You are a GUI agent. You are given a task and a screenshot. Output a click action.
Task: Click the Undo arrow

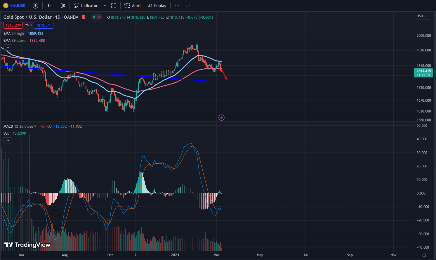[x=177, y=5]
